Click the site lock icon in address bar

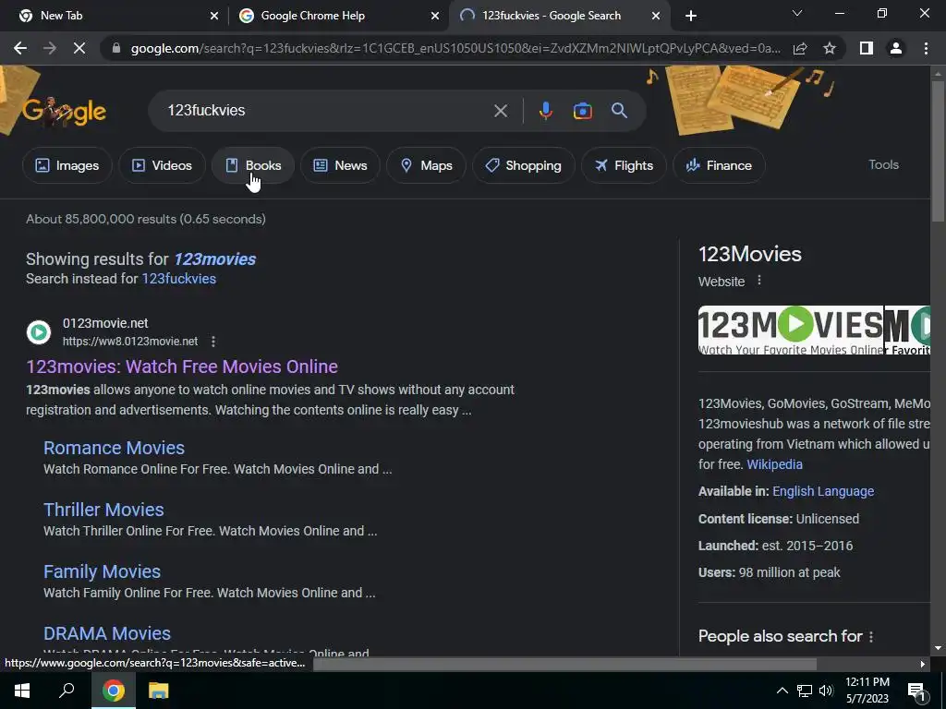(x=116, y=48)
